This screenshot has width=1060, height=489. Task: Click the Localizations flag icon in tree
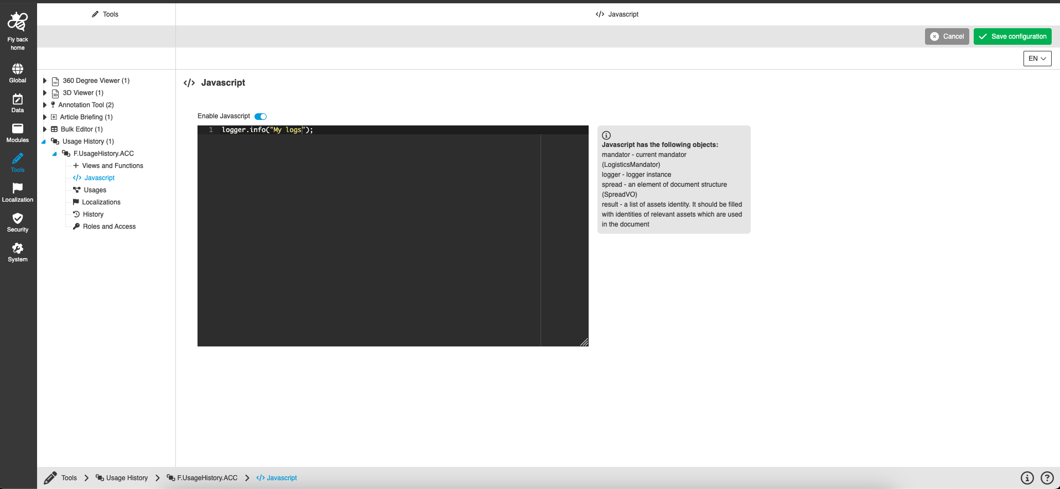click(76, 202)
